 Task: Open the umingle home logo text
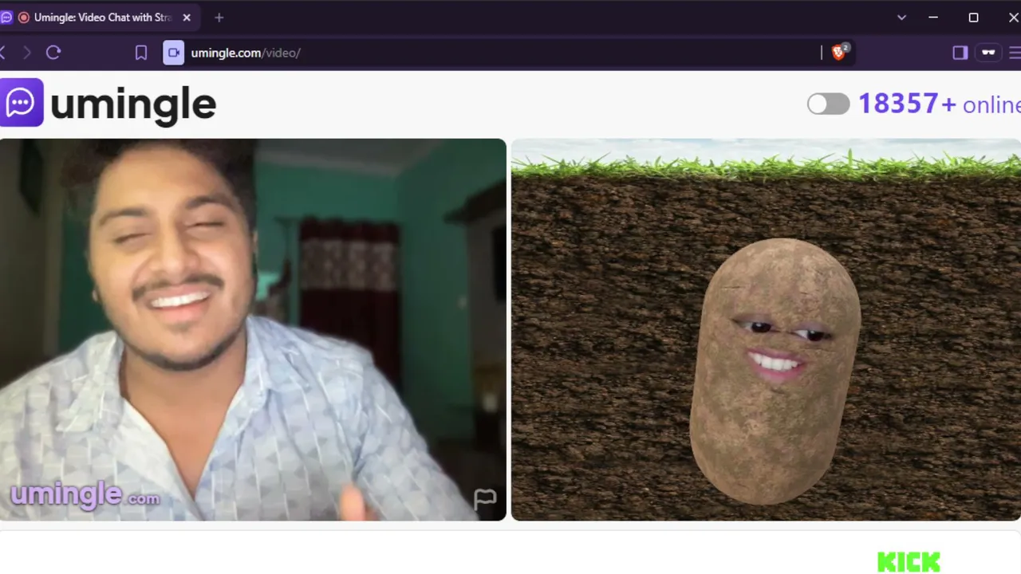(133, 104)
